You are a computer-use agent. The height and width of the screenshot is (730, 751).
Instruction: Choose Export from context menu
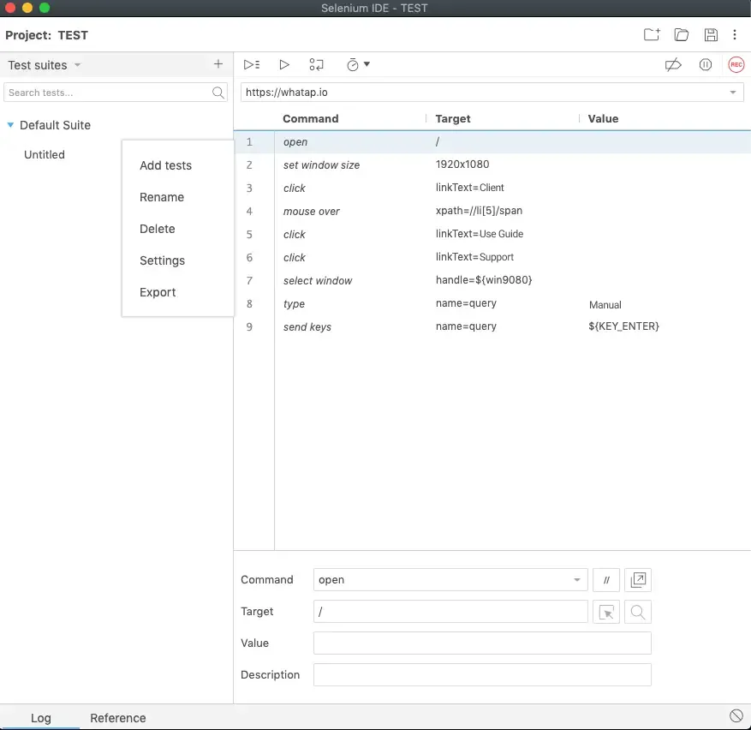click(x=158, y=292)
